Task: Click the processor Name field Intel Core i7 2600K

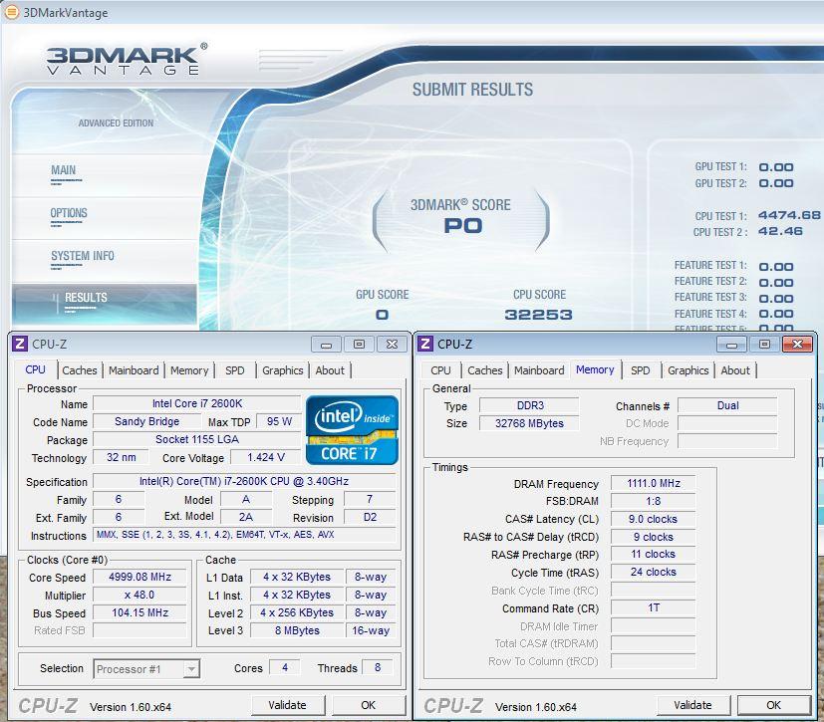Action: [x=197, y=403]
